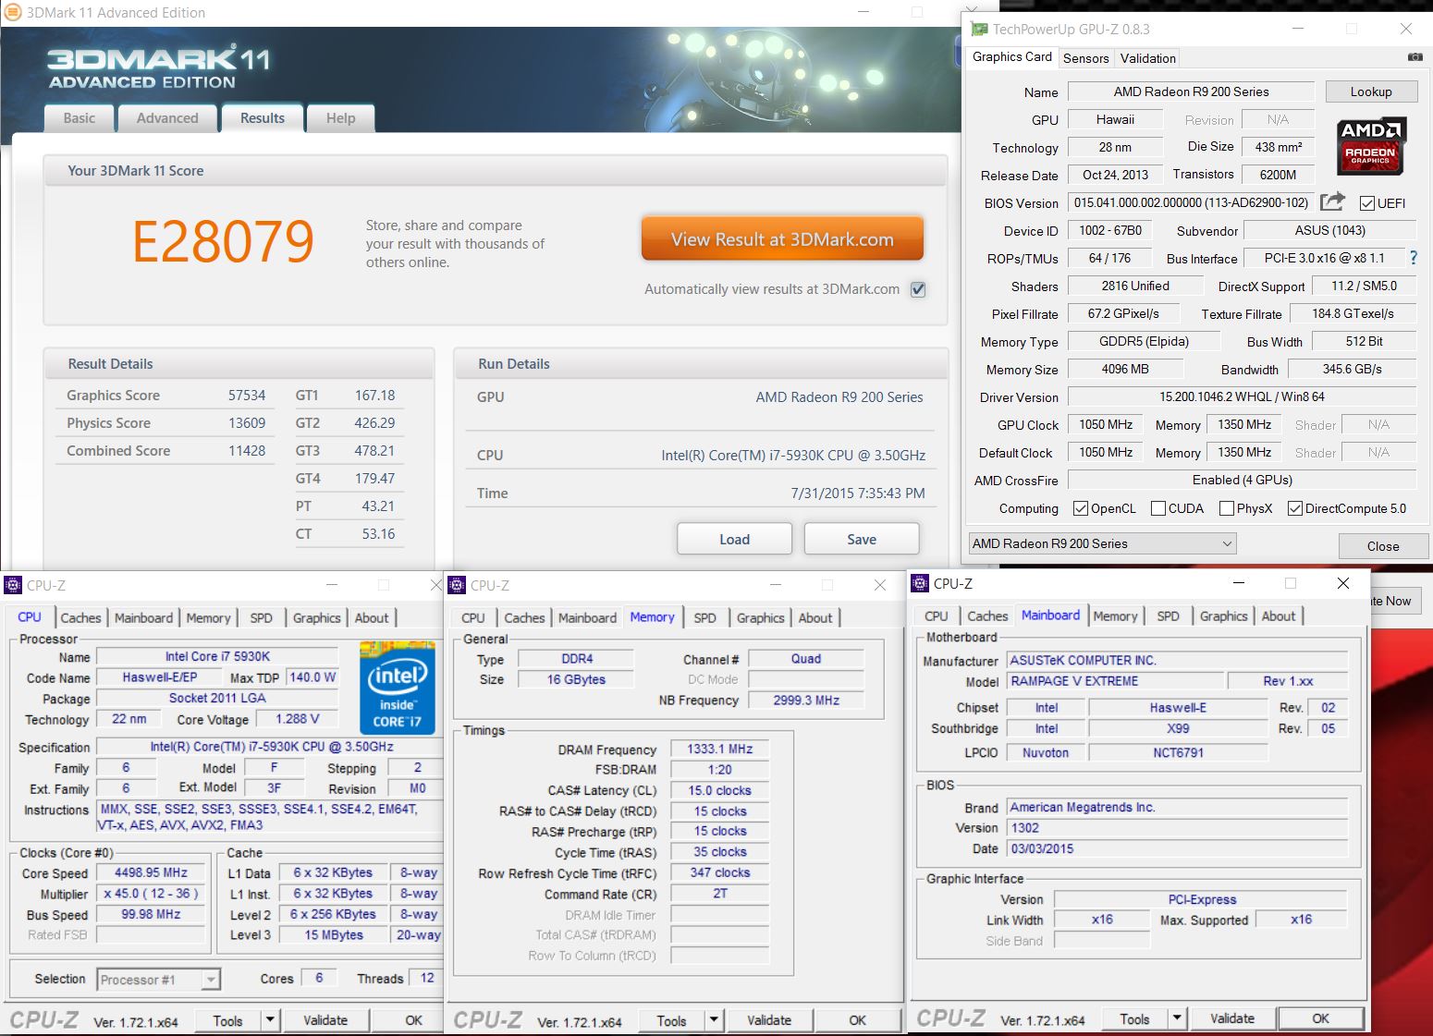Click the GT3 result 478.21

(374, 450)
